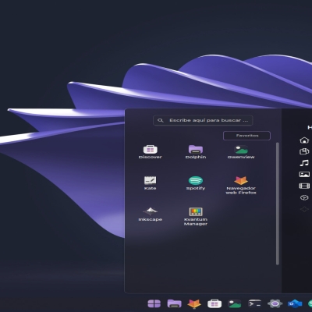
Task: Launch Navegador web Firefox in menu
Action: 241,185
